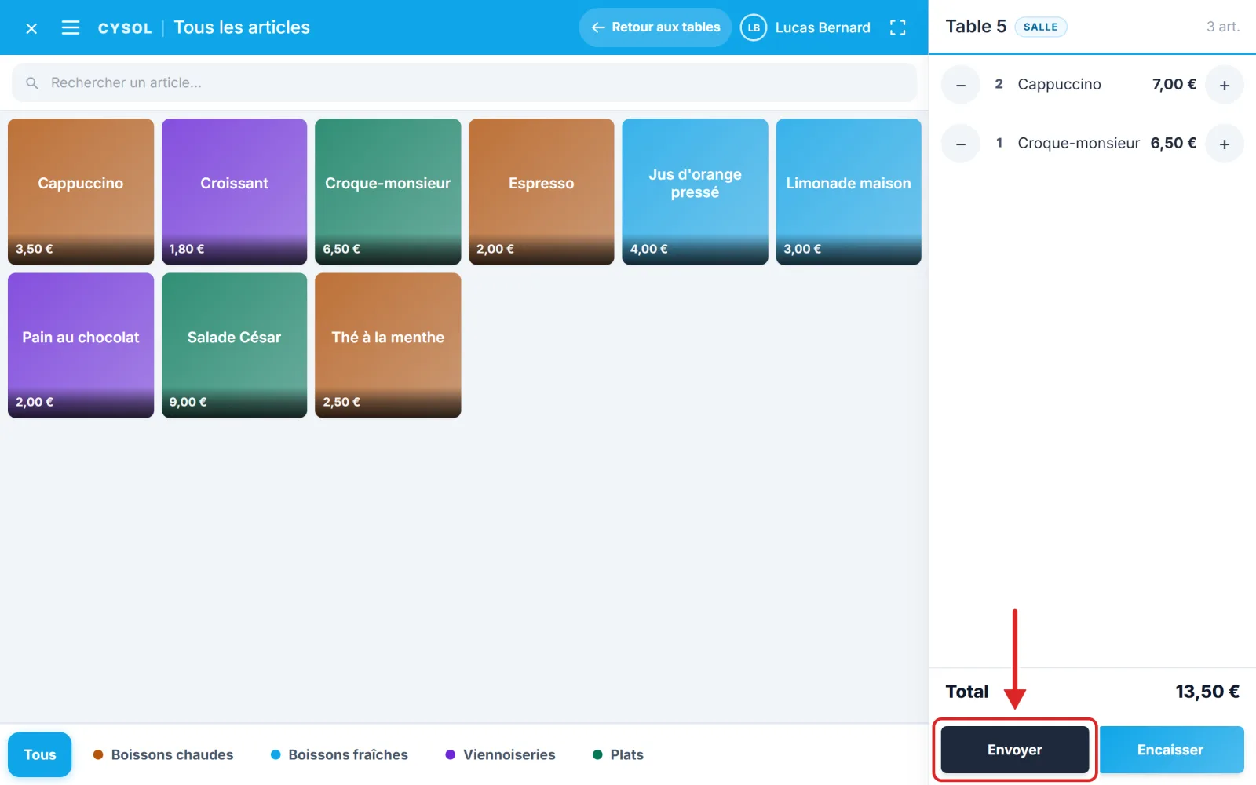This screenshot has width=1256, height=785.
Task: Cash out the order with Encaisser
Action: pyautogui.click(x=1171, y=750)
